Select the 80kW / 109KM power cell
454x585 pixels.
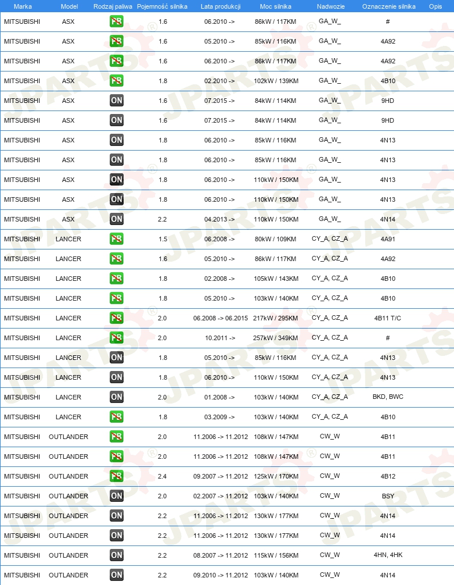(276, 239)
